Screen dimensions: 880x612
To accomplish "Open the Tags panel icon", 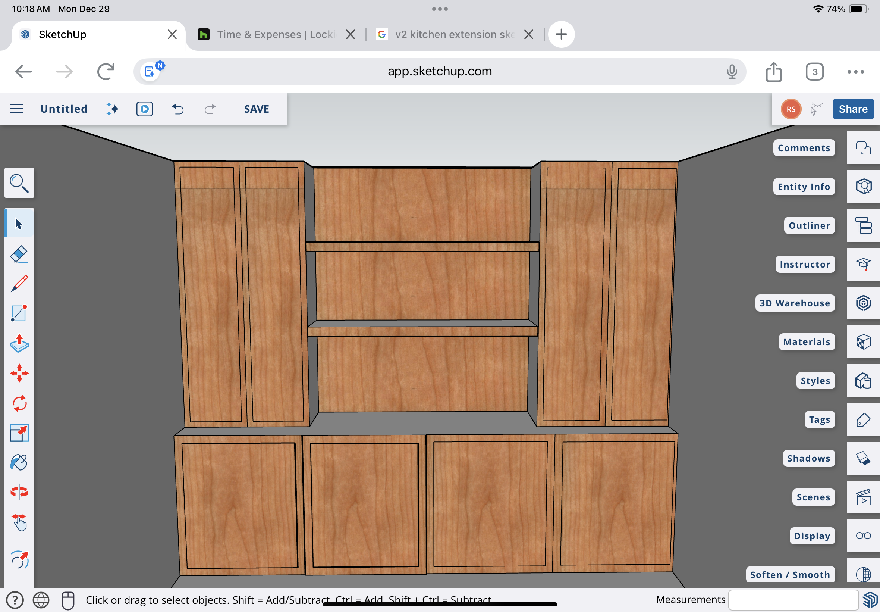I will coord(863,419).
